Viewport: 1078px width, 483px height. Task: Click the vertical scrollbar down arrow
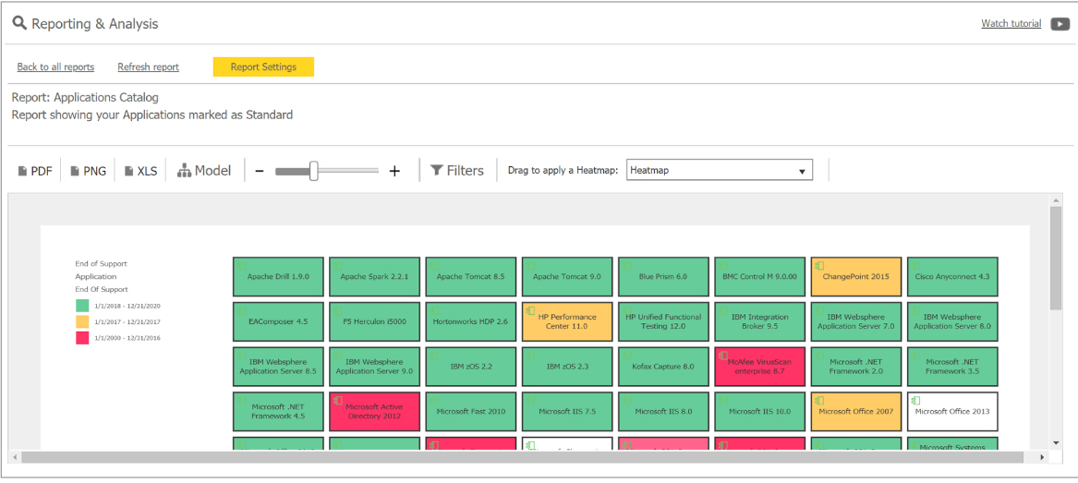[x=1055, y=443]
